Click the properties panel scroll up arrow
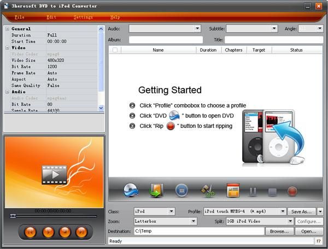328x249 pixels. point(101,29)
